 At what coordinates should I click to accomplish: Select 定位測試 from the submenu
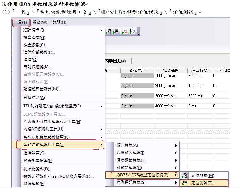[203, 183]
